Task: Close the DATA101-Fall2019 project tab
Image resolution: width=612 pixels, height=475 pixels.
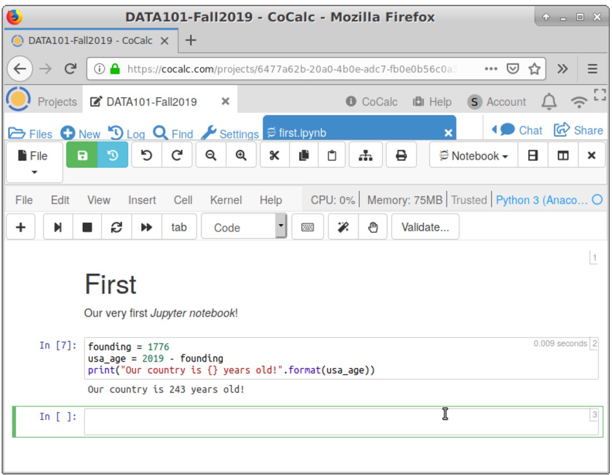Action: pyautogui.click(x=225, y=101)
